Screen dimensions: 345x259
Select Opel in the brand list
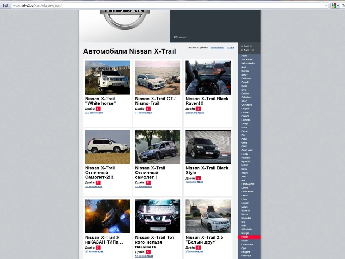(244, 248)
